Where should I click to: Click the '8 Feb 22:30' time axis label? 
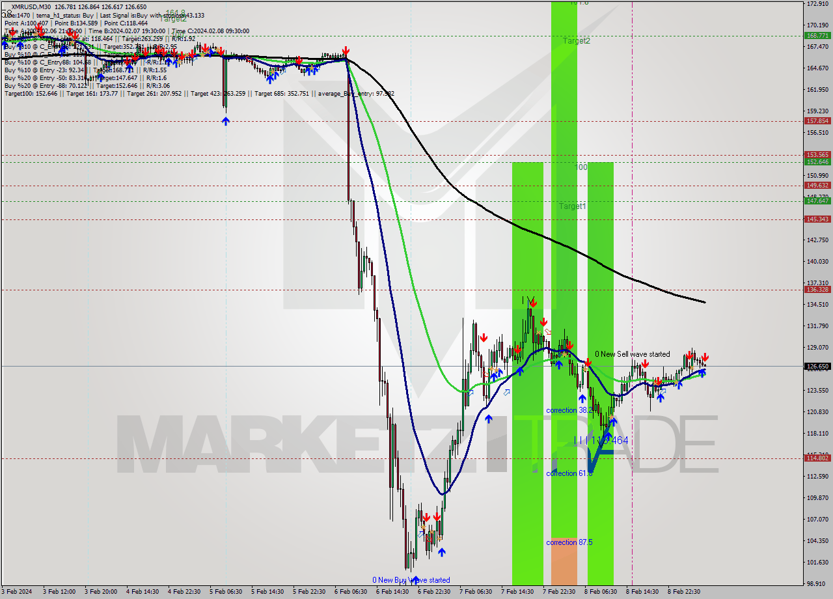[x=683, y=592]
